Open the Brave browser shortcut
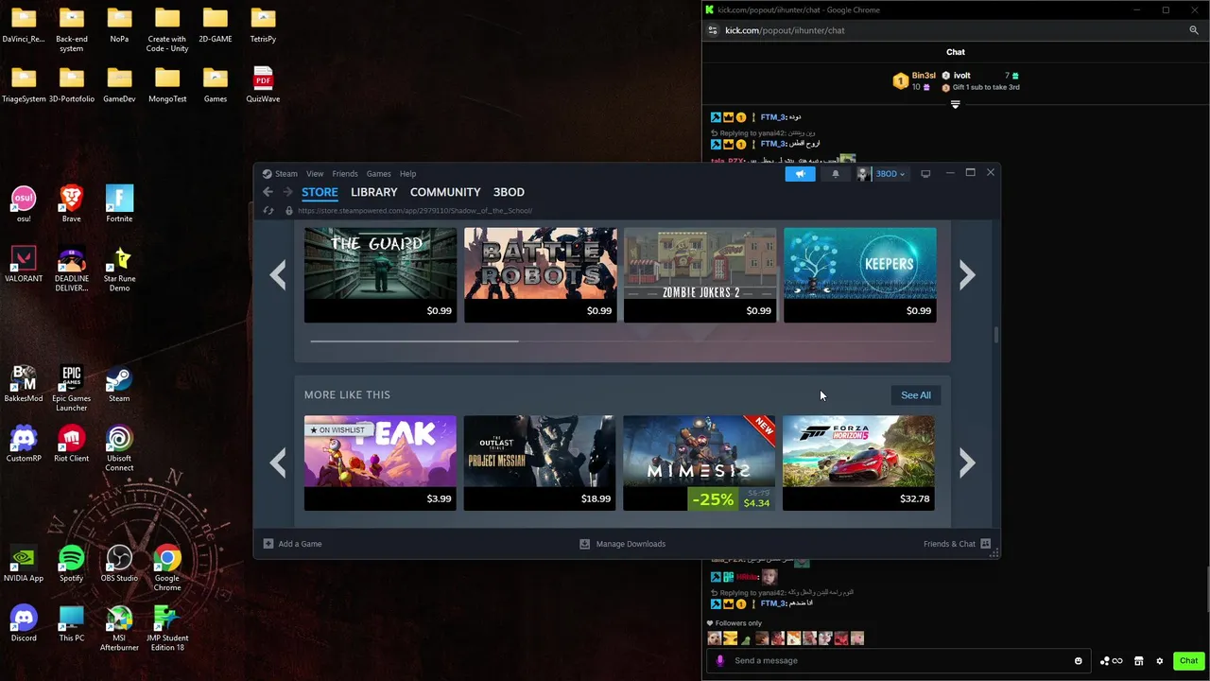This screenshot has height=681, width=1210. 71,203
